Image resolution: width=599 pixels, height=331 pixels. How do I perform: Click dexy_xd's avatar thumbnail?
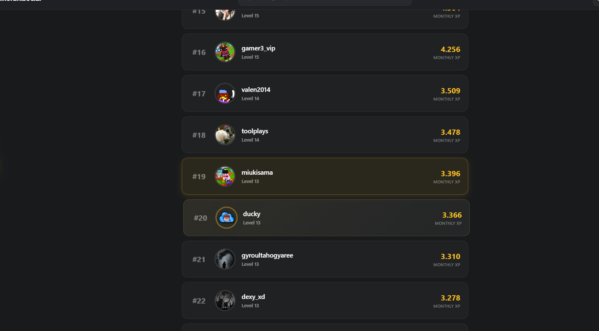[225, 300]
